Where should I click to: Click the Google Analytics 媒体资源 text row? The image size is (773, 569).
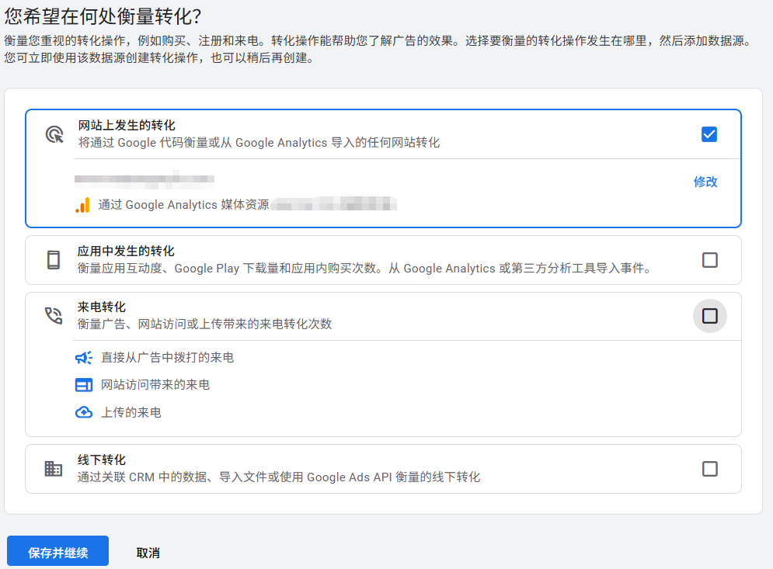[x=233, y=205]
